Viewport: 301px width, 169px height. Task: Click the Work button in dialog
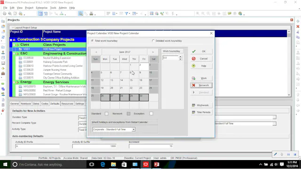[201, 78]
